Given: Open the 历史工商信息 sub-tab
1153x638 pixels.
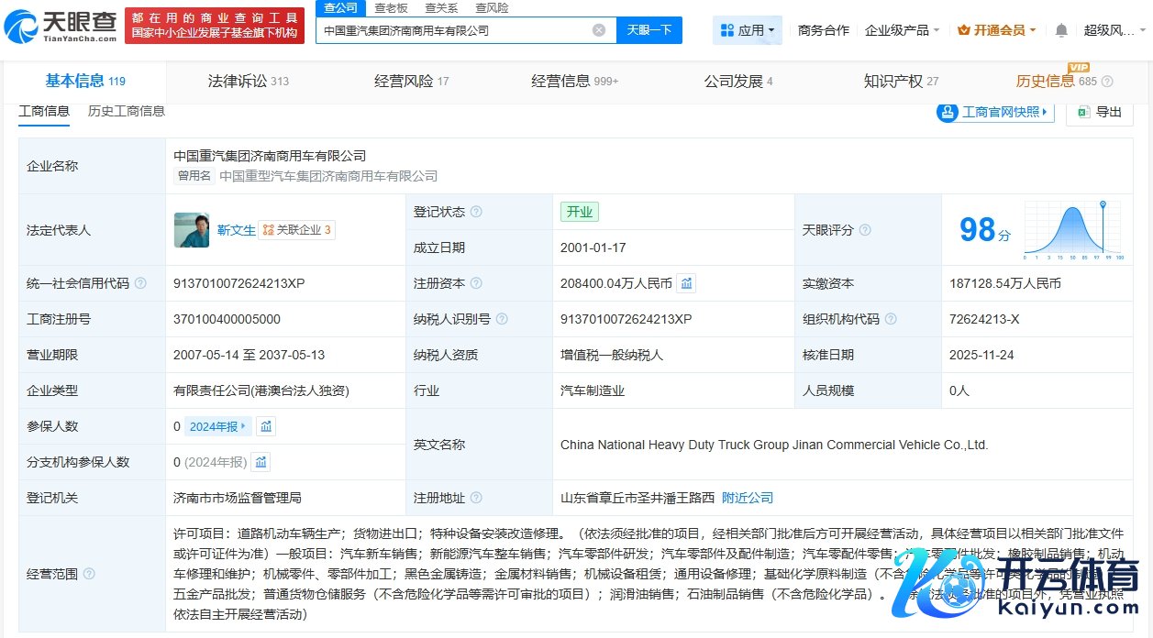Looking at the screenshot, I should tap(127, 111).
